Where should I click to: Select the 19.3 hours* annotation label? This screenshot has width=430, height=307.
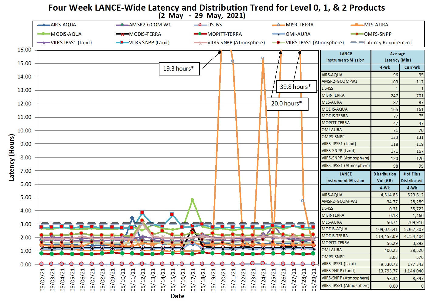tap(179, 69)
